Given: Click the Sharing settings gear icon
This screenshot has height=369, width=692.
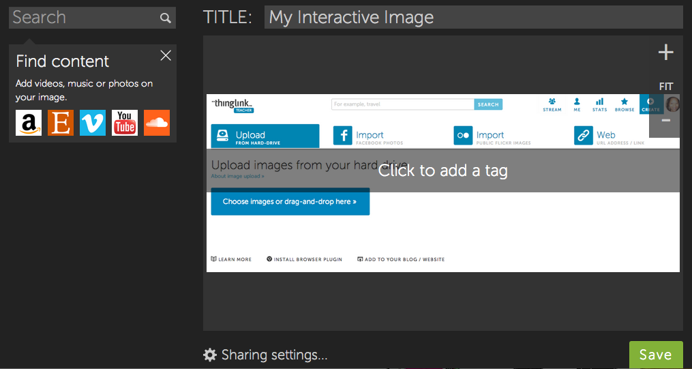Looking at the screenshot, I should click(x=210, y=355).
